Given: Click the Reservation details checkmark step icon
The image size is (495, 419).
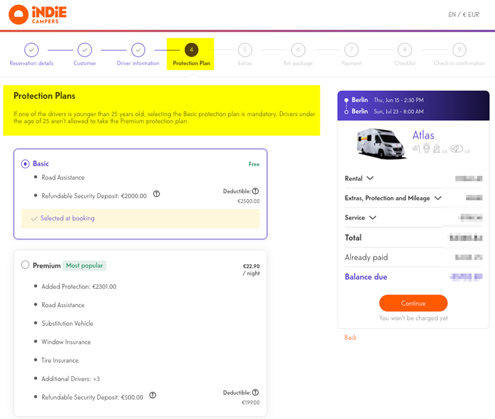Looking at the screenshot, I should (x=32, y=50).
